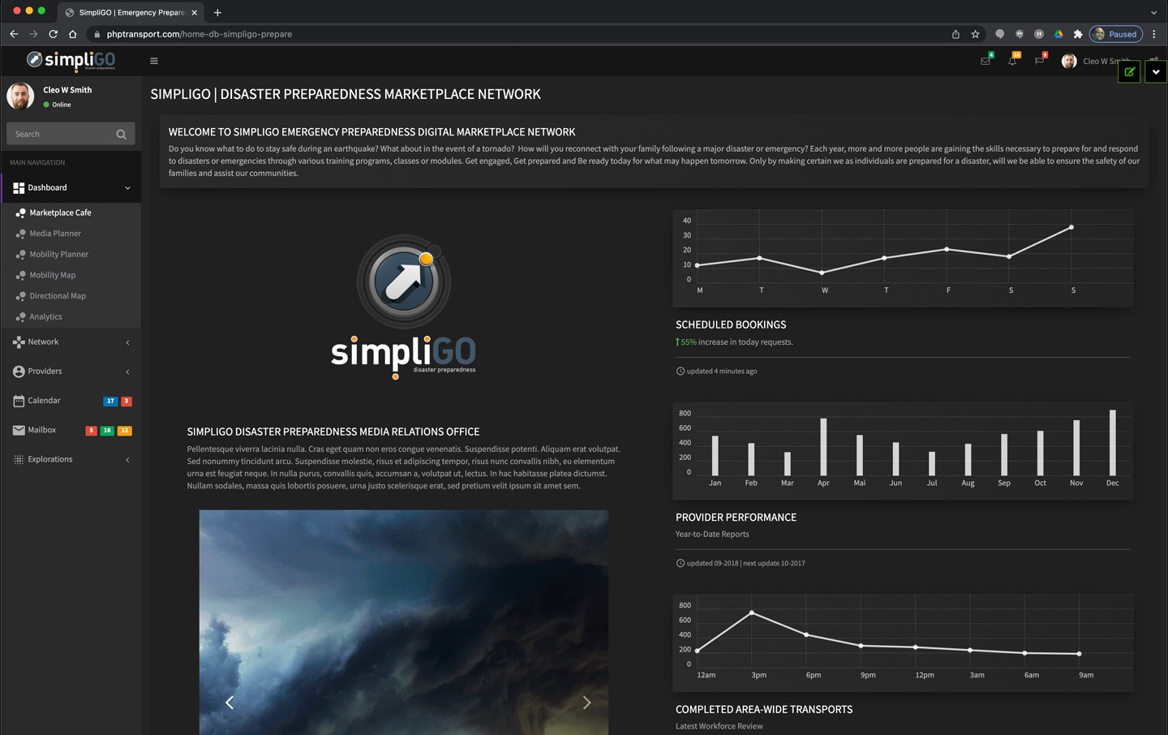Click the green edit pencil button
1168x735 pixels.
1129,71
